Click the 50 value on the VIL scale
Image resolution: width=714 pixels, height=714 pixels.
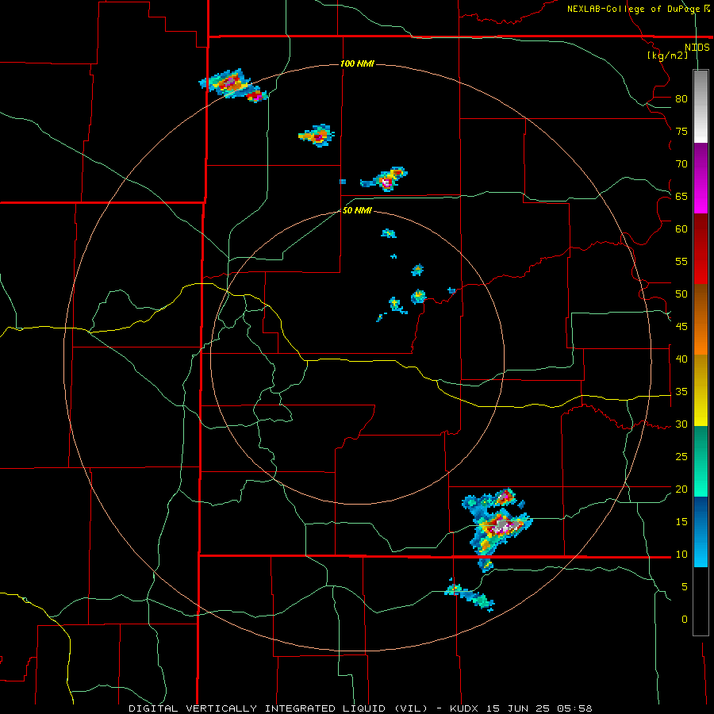coord(681,294)
